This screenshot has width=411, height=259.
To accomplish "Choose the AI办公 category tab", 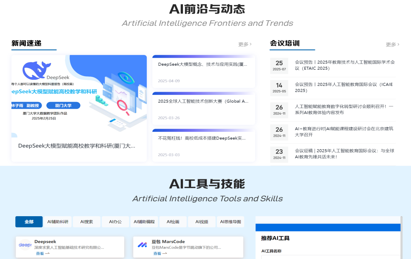I will tap(115, 222).
